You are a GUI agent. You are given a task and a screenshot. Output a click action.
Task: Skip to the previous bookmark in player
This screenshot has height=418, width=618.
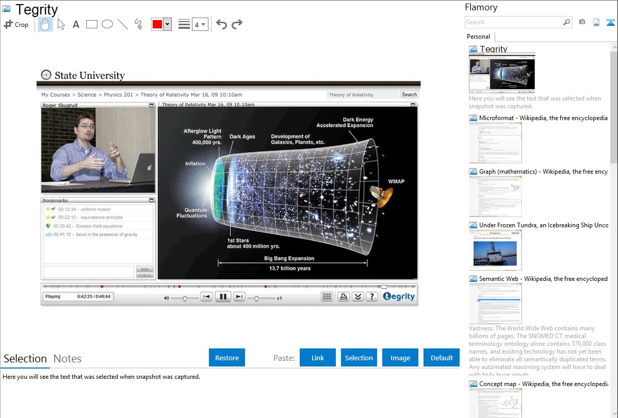point(206,297)
